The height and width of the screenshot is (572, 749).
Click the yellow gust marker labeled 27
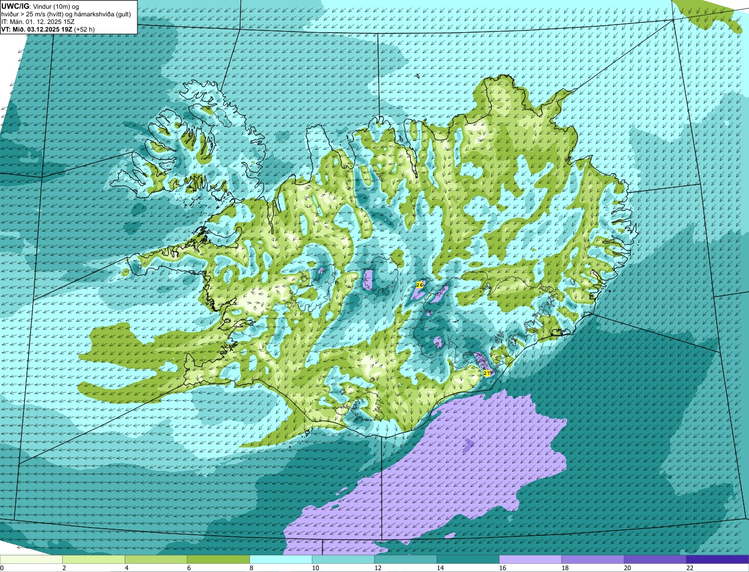(487, 373)
